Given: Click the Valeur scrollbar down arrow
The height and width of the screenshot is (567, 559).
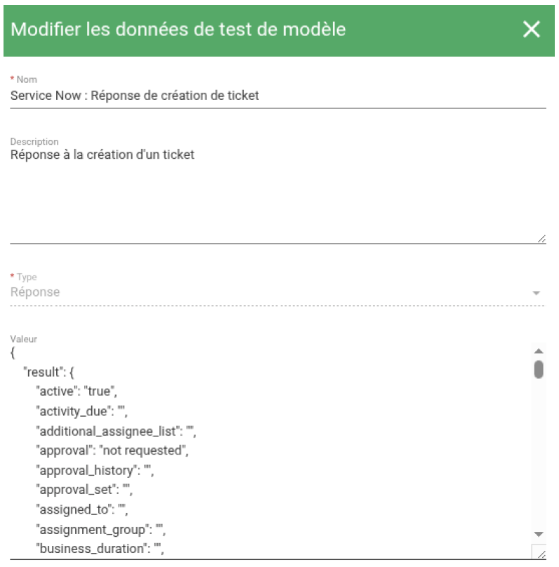Looking at the screenshot, I should coord(539,534).
